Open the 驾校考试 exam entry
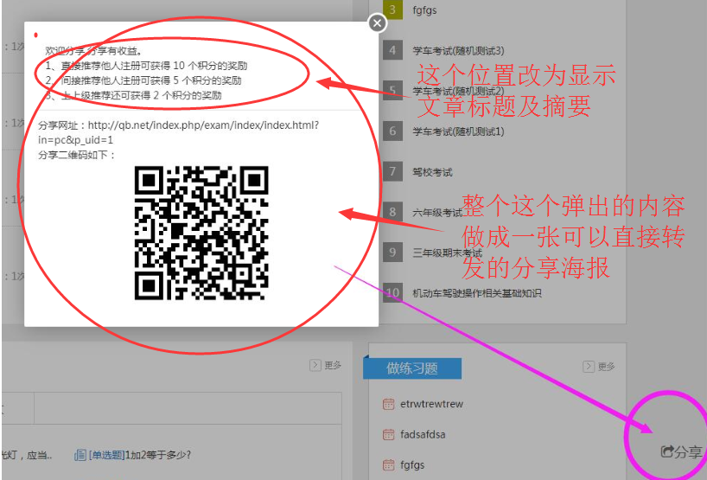This screenshot has width=707, height=480. (x=432, y=172)
